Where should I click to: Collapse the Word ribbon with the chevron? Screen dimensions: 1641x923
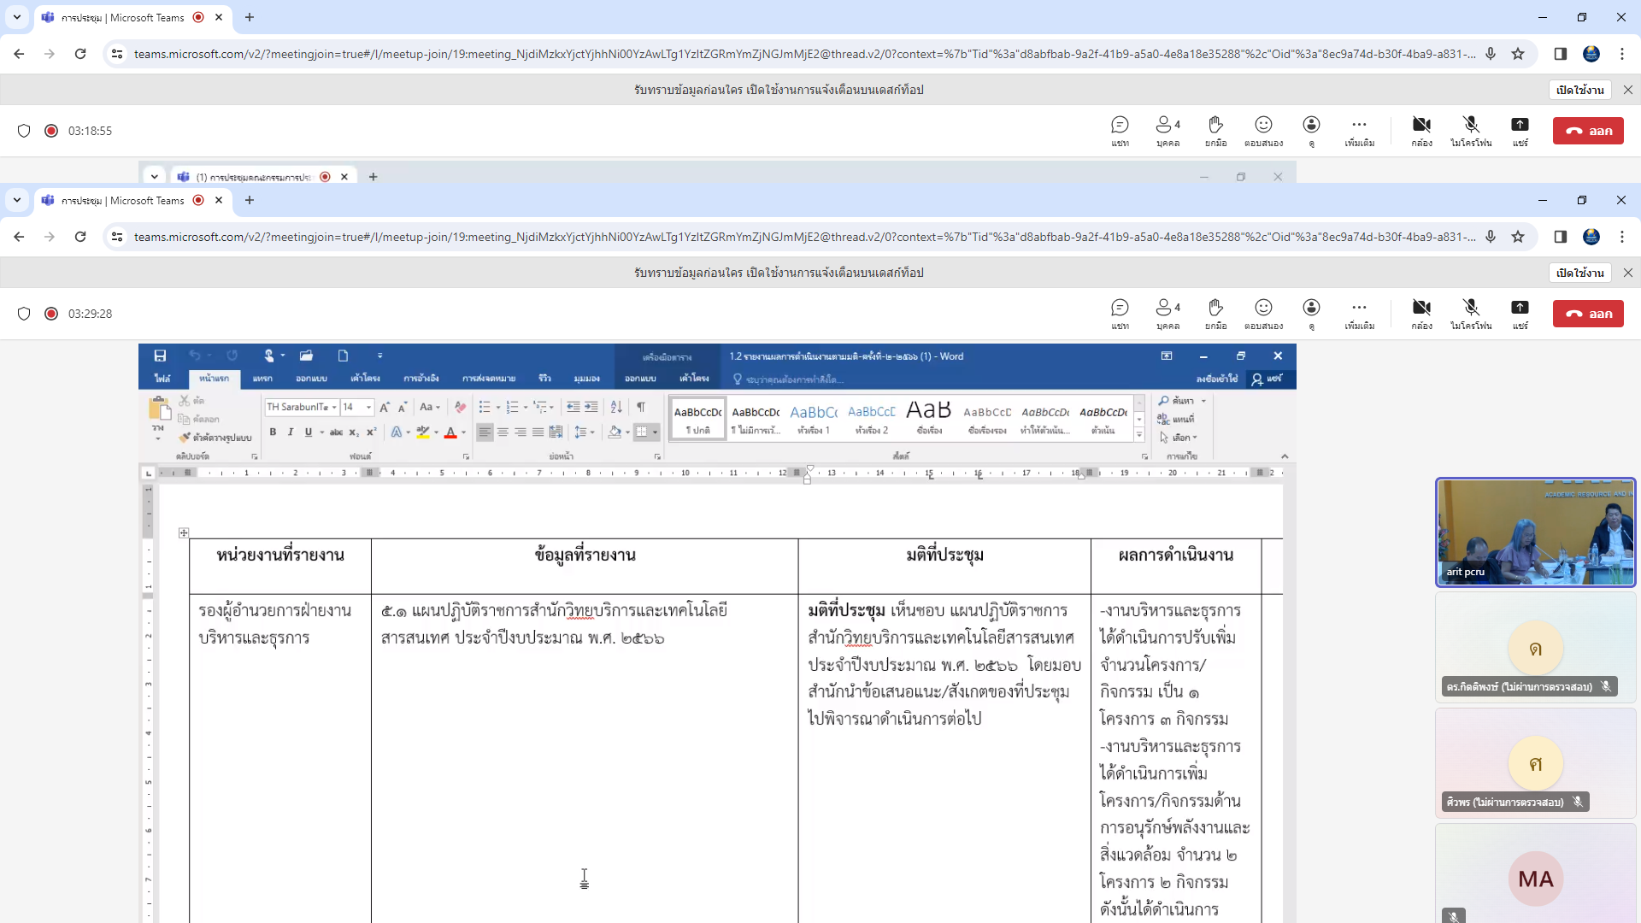point(1285,456)
